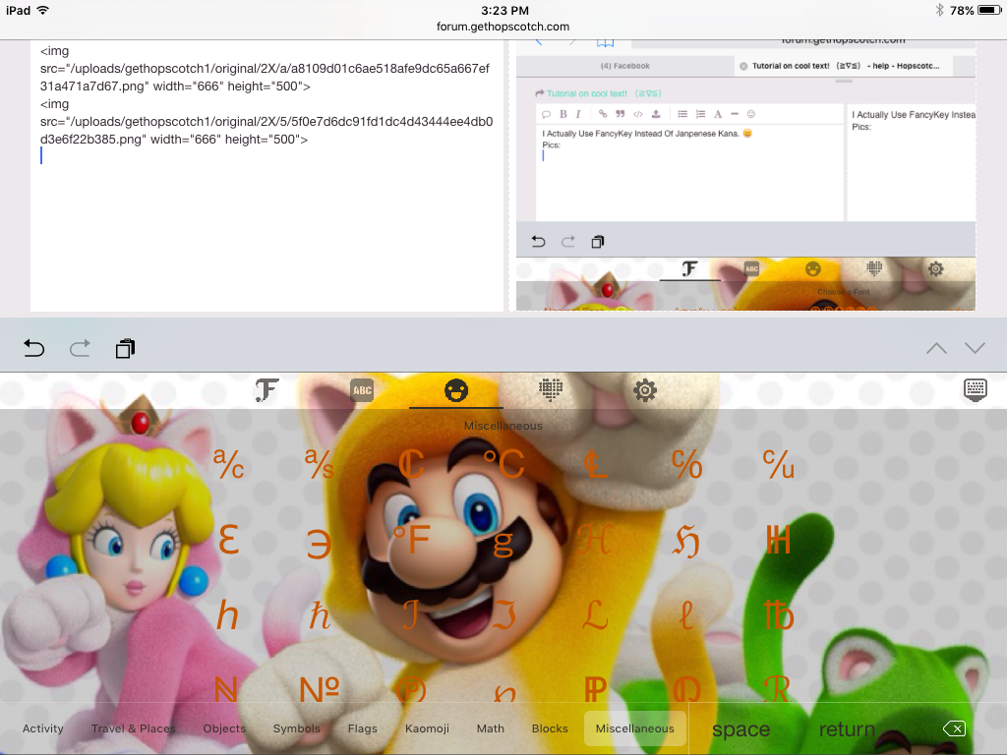Image resolution: width=1007 pixels, height=755 pixels.
Task: Insert the double-struck N symbol
Action: click(226, 689)
